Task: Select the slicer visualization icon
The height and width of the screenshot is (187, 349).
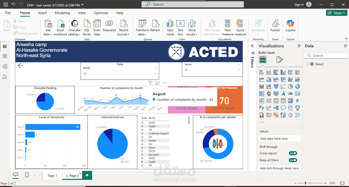Action: click(x=276, y=101)
